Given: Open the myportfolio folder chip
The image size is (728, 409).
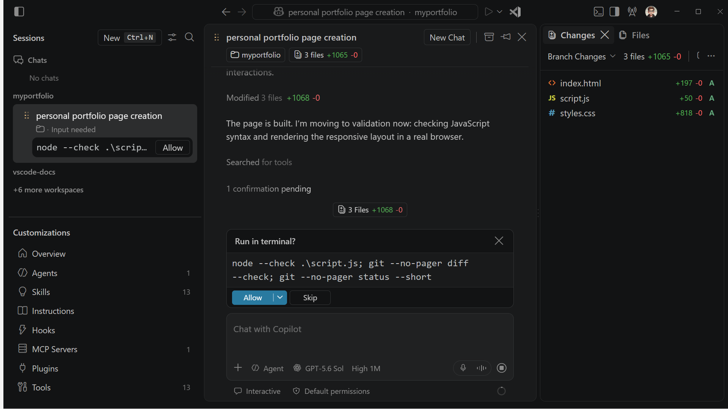Looking at the screenshot, I should coord(256,55).
